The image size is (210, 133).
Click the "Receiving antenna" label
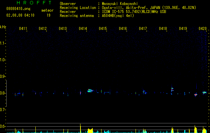[x=77, y=16]
